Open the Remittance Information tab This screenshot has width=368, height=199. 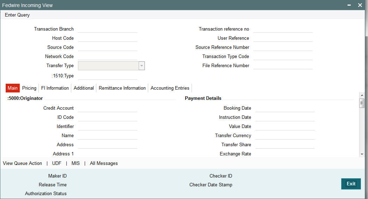122,88
